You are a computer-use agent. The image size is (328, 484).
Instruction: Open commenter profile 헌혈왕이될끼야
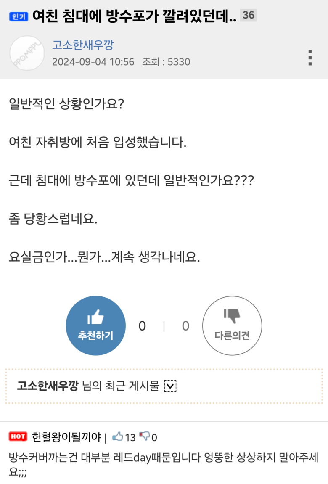tap(66, 437)
